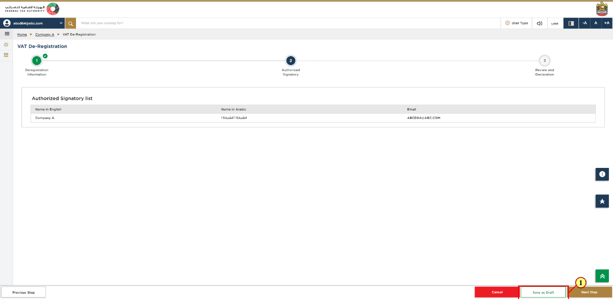613x299 pixels.
Task: Increase font size with +A
Action: coord(607,23)
